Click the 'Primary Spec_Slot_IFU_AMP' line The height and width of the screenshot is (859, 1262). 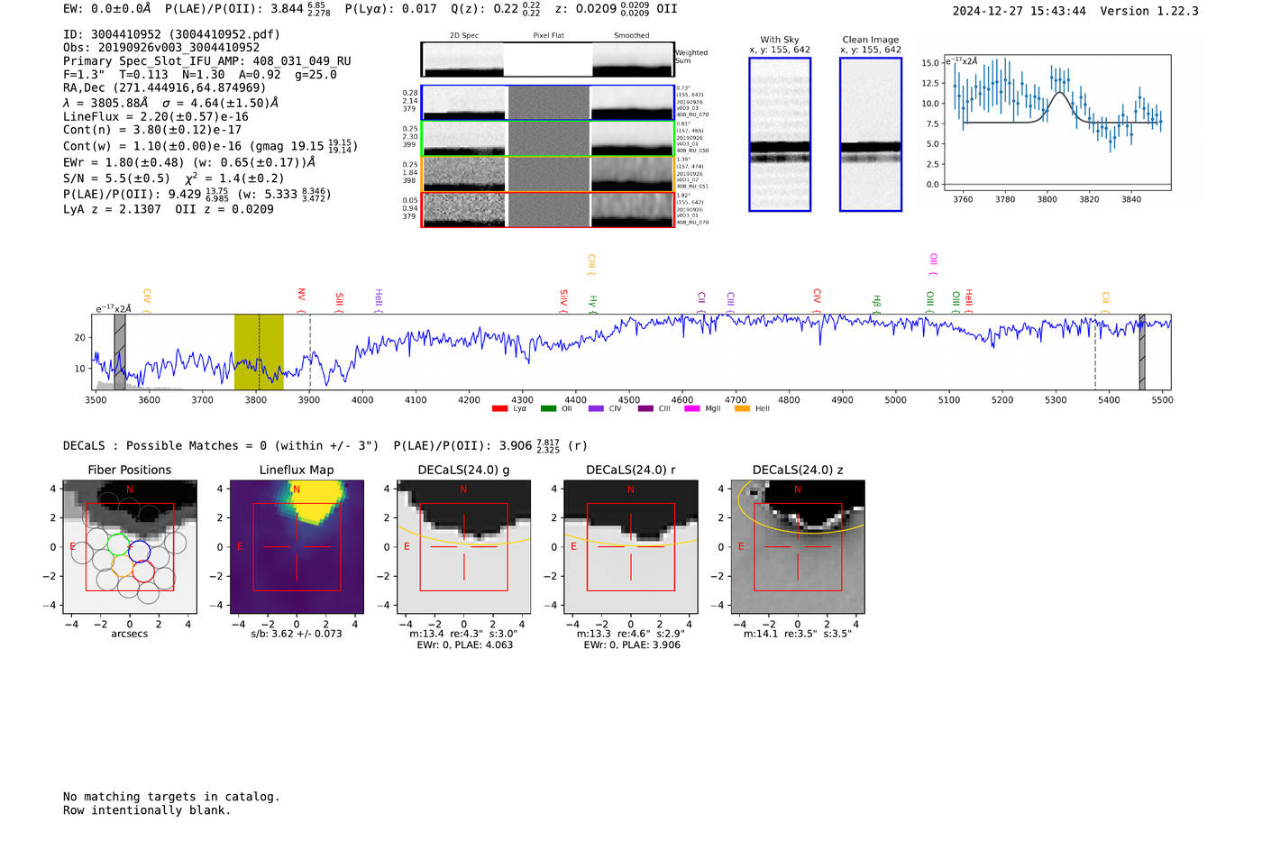click(207, 61)
